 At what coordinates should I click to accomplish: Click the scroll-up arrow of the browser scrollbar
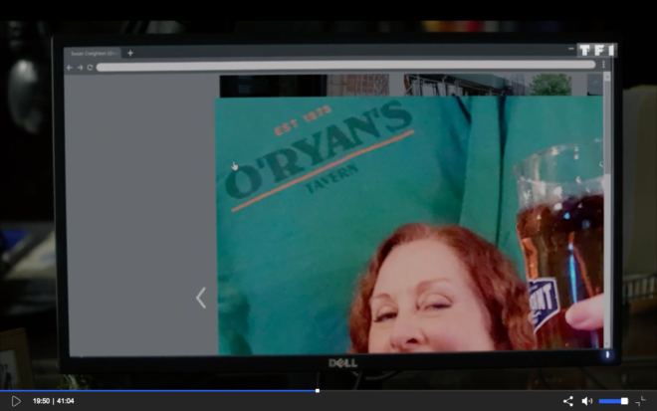click(606, 77)
